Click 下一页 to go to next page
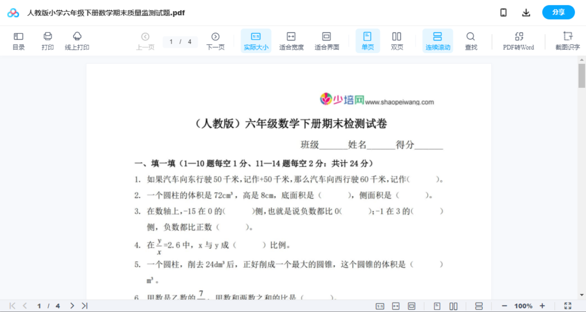 (215, 40)
